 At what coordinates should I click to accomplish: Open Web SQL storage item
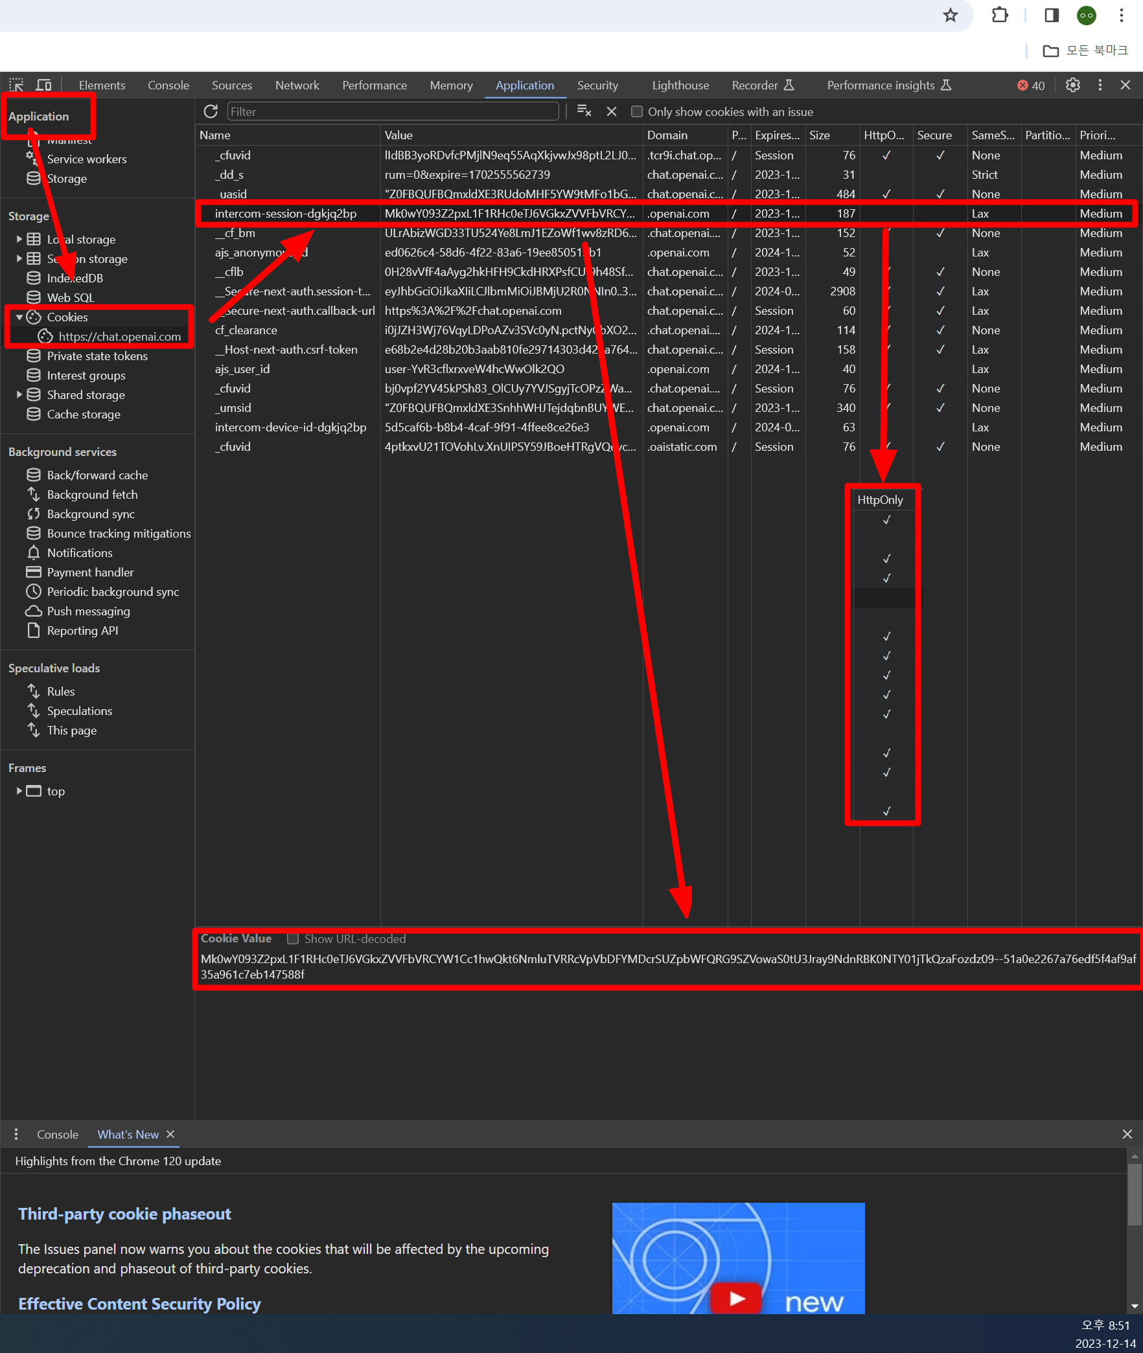click(71, 297)
